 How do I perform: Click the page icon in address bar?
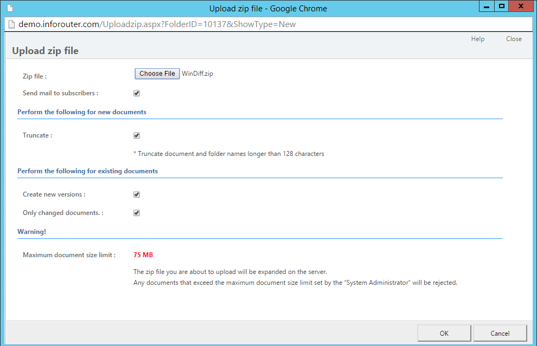11,24
